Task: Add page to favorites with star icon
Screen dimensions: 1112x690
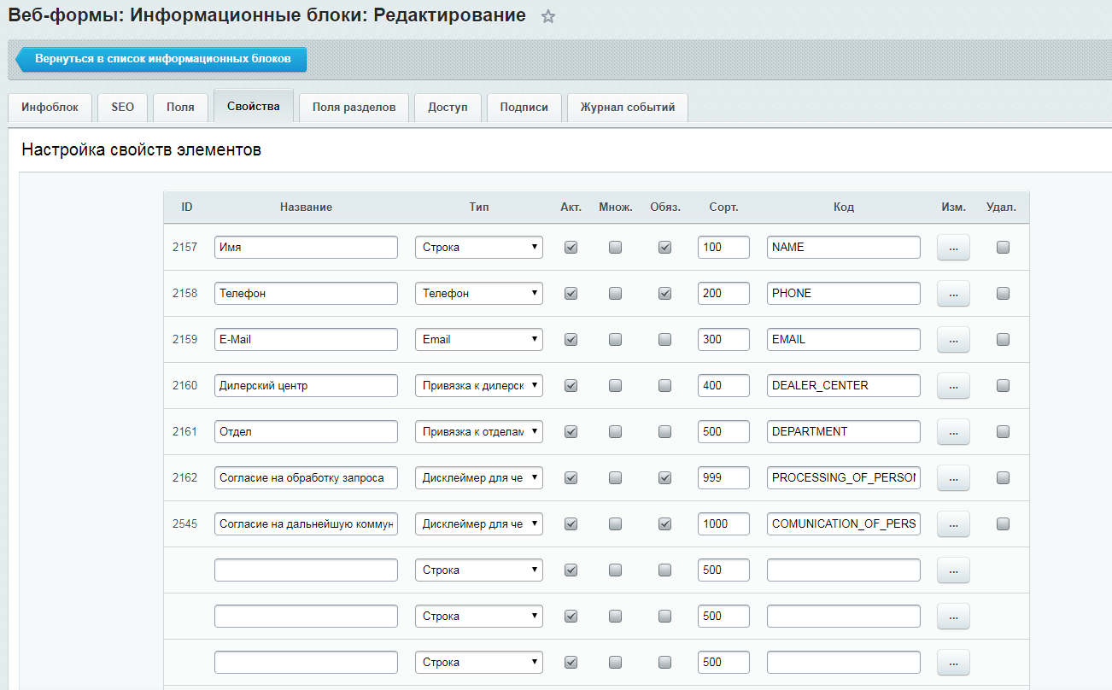Action: 548,16
